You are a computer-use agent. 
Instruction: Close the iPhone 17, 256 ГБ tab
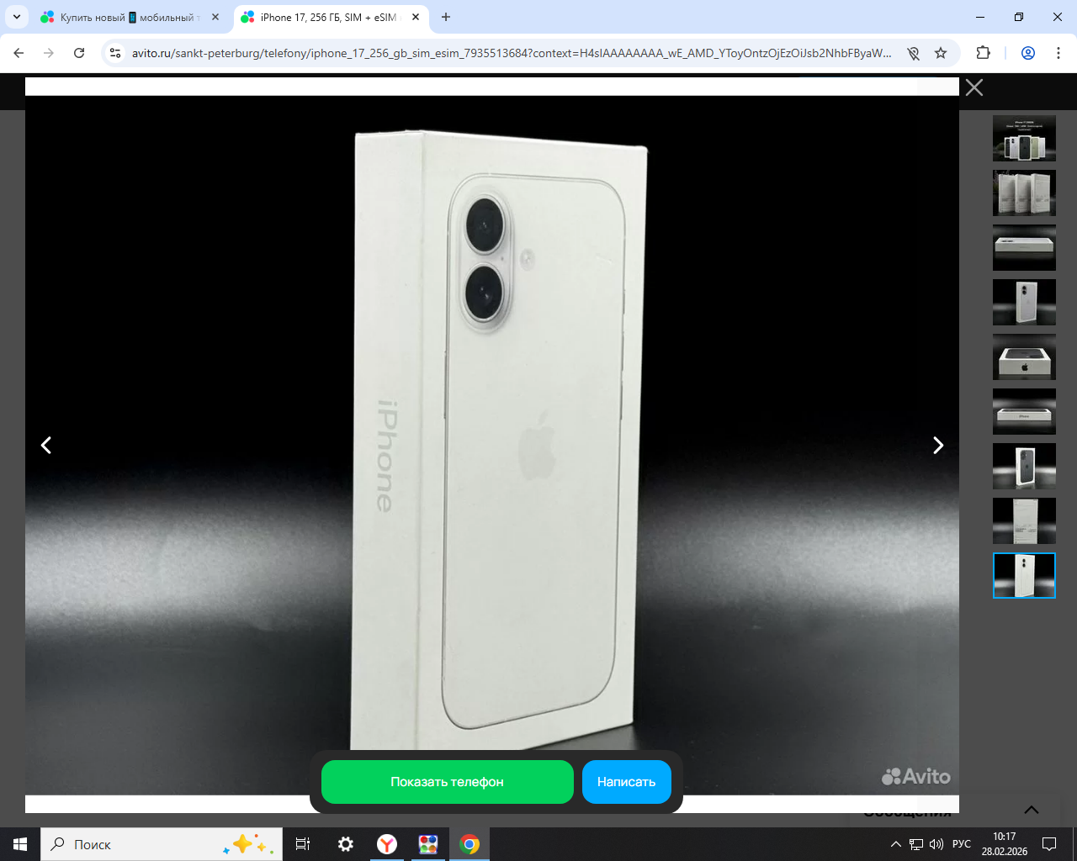[x=416, y=17]
